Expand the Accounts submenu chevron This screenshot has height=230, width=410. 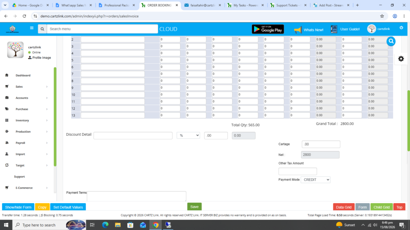click(x=47, y=98)
